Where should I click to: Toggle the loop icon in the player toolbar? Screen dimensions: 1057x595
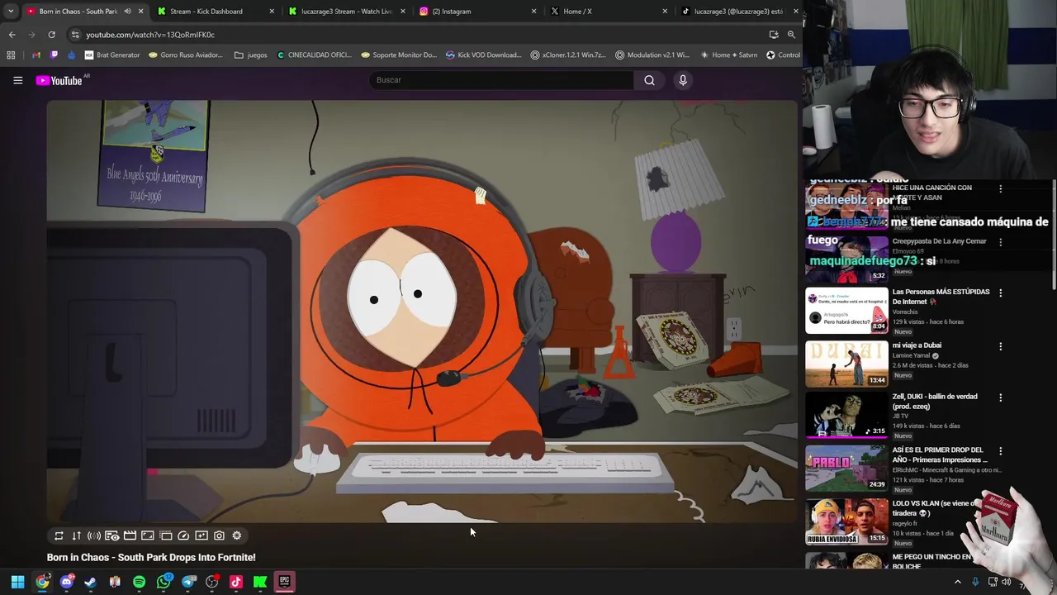(x=59, y=535)
